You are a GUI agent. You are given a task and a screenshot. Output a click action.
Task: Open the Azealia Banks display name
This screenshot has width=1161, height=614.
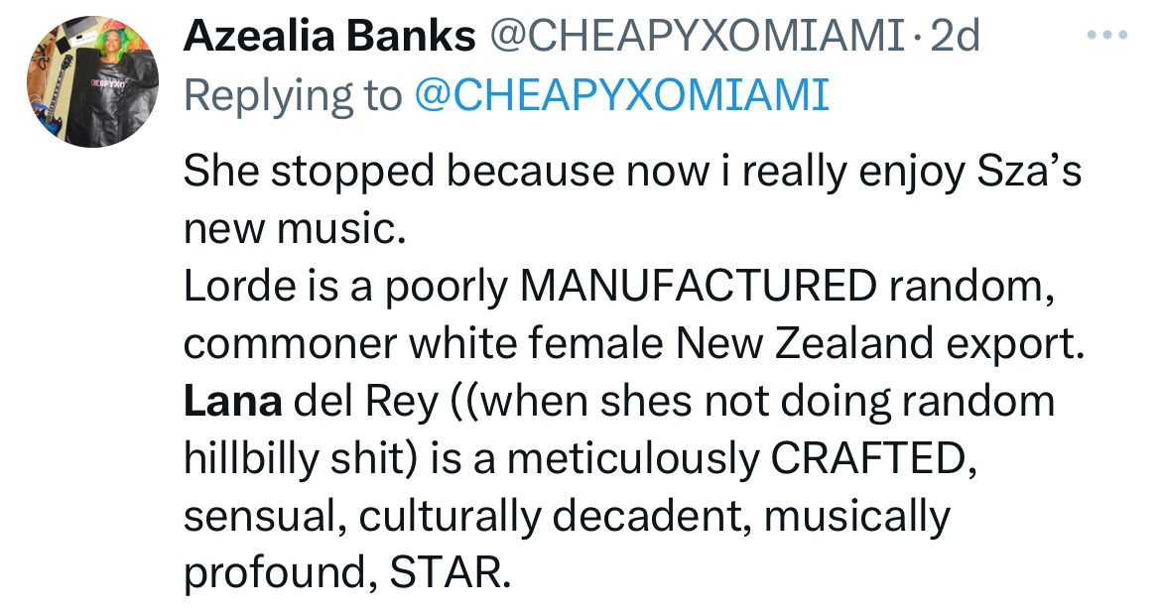pyautogui.click(x=328, y=35)
